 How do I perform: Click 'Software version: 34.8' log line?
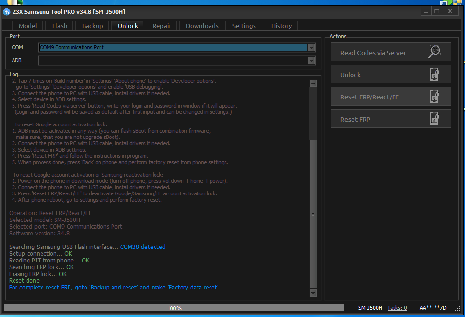[x=39, y=233]
